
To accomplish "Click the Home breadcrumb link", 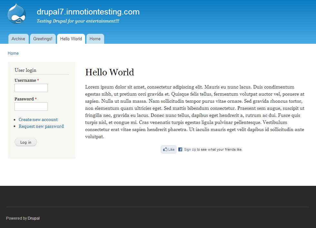I will click(13, 53).
